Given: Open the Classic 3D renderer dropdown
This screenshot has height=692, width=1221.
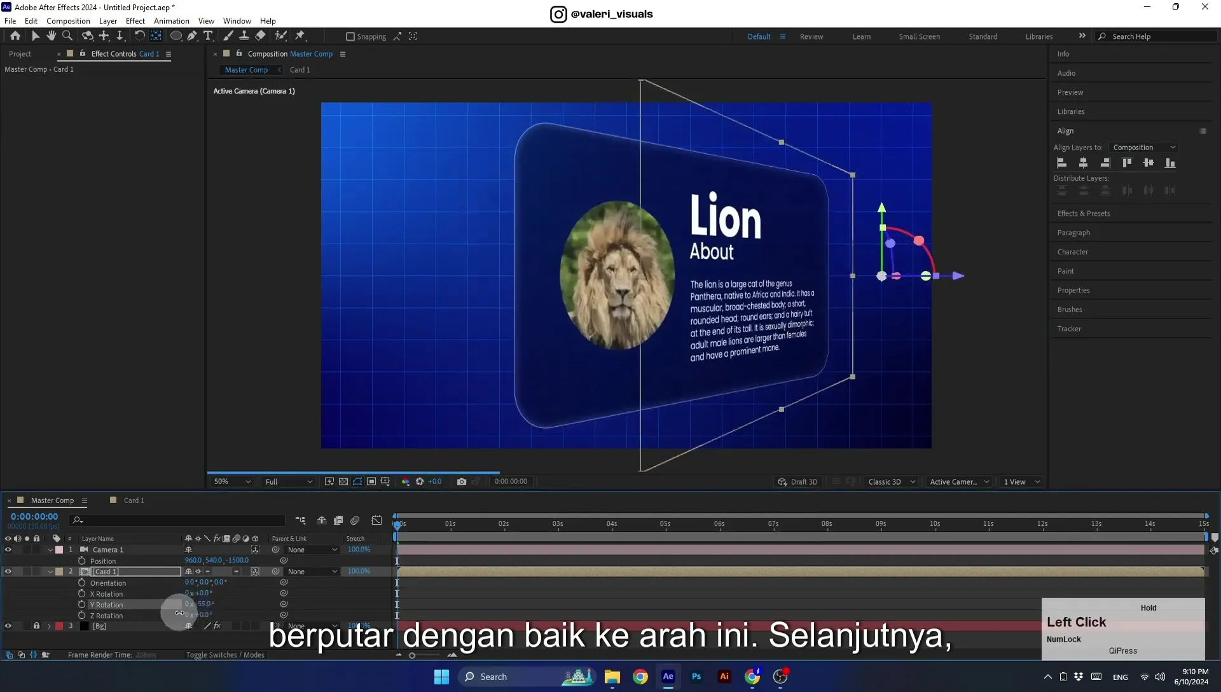Looking at the screenshot, I should click(x=892, y=481).
